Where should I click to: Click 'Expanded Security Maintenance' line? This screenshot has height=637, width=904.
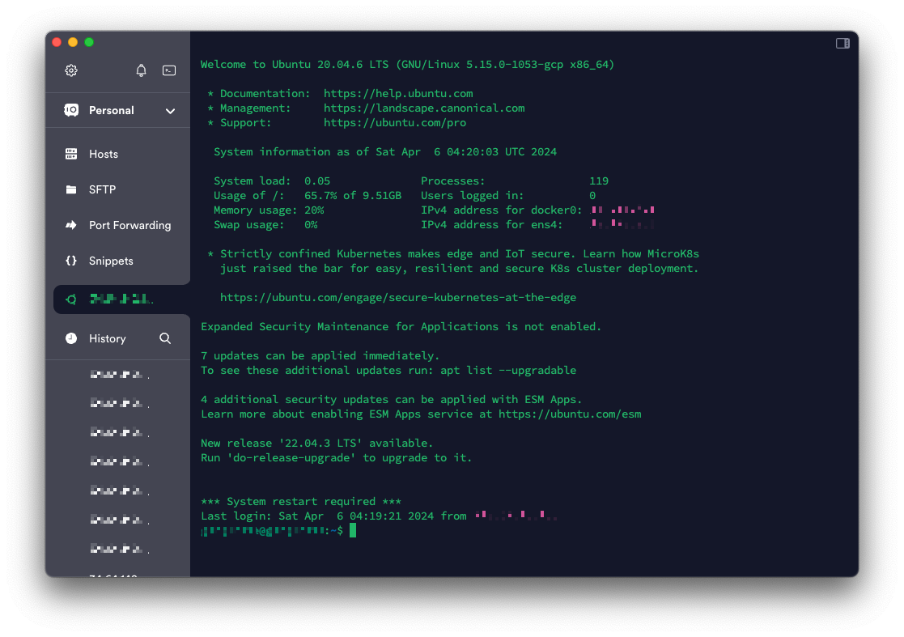pos(401,327)
